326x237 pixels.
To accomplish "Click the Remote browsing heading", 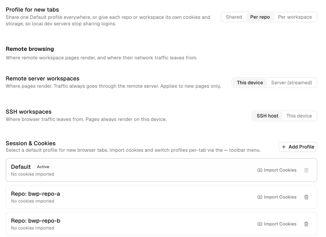I will [x=30, y=49].
